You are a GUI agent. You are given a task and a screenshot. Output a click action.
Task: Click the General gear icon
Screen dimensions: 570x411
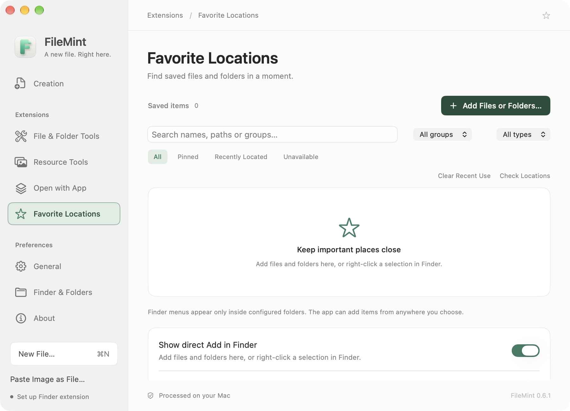pos(21,267)
